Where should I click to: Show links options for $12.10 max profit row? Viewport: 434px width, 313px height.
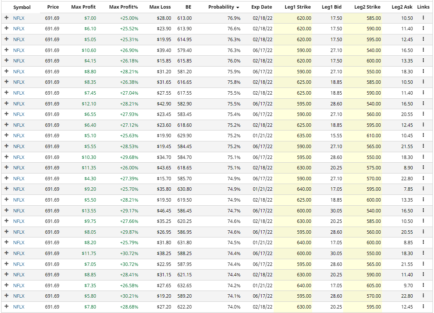click(x=423, y=103)
